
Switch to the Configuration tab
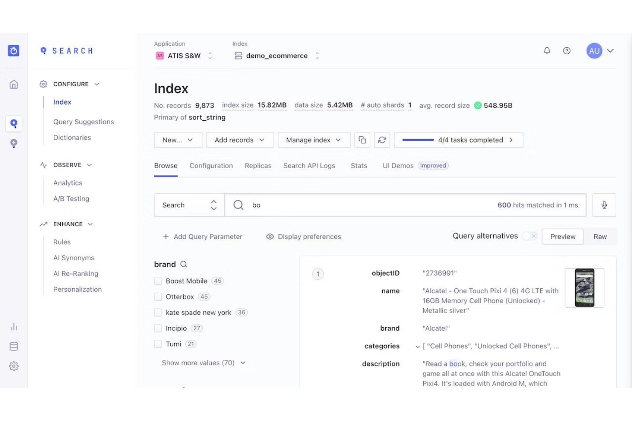click(x=211, y=165)
